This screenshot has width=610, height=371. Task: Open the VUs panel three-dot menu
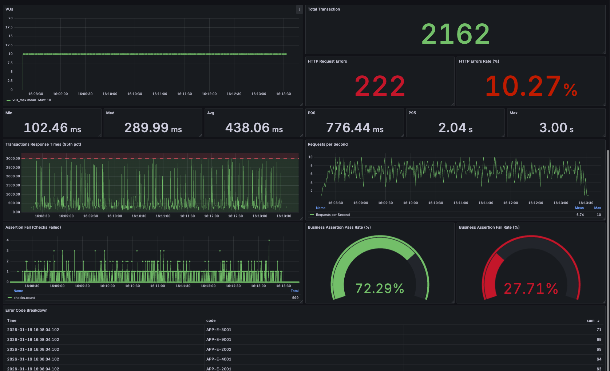(300, 9)
